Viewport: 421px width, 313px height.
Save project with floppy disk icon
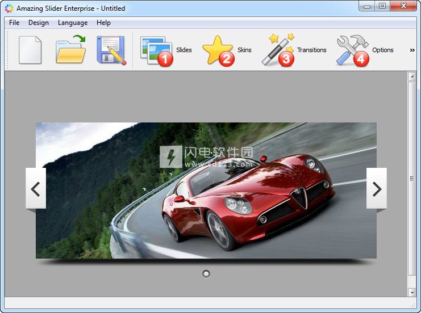point(111,50)
